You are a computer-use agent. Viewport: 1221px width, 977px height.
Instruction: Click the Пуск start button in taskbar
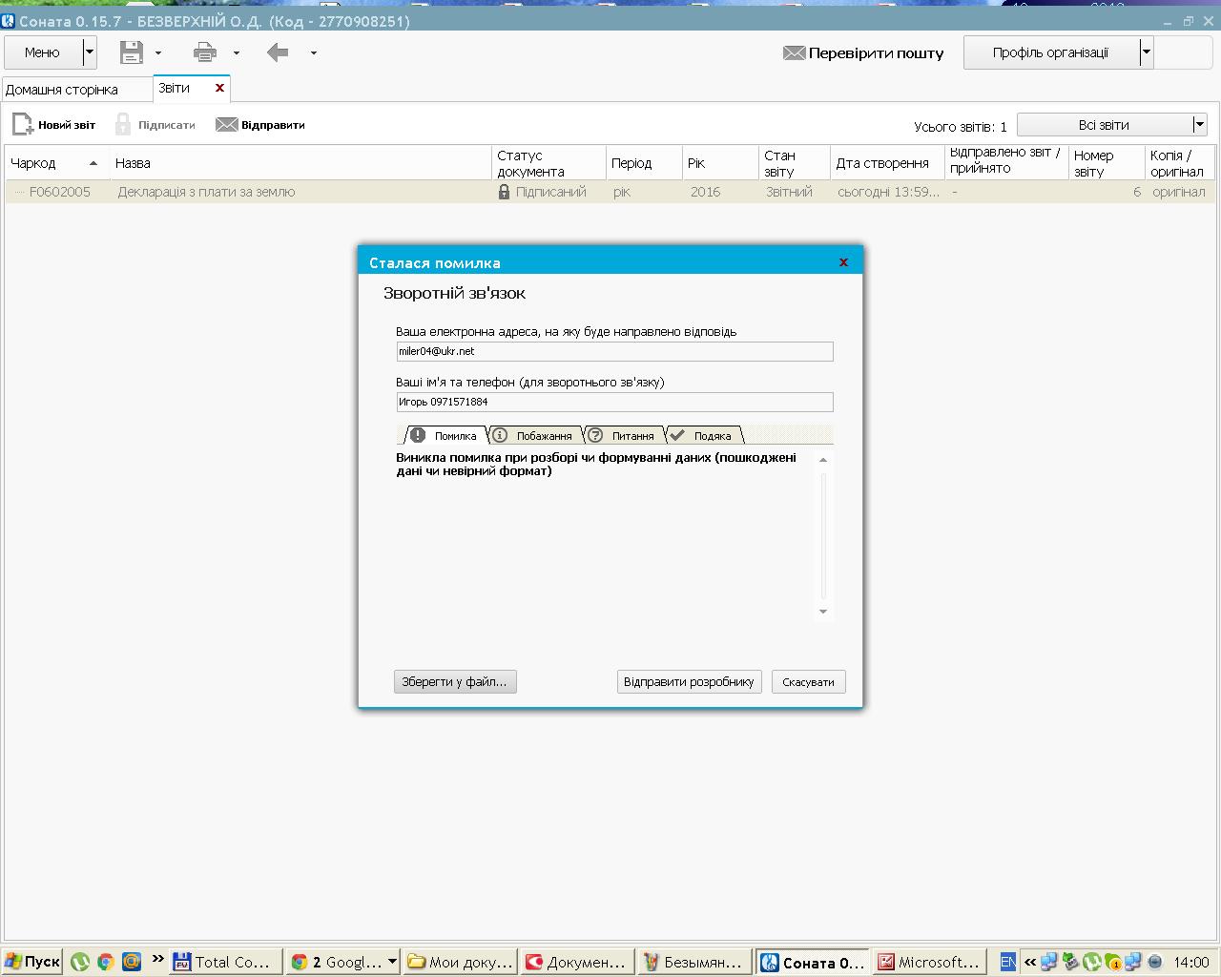(x=32, y=962)
